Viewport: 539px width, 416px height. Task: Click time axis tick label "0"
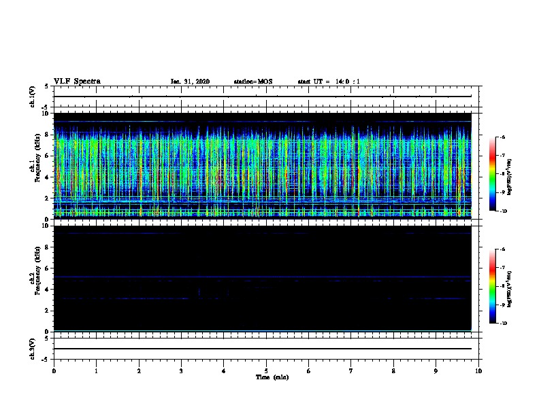coord(54,371)
